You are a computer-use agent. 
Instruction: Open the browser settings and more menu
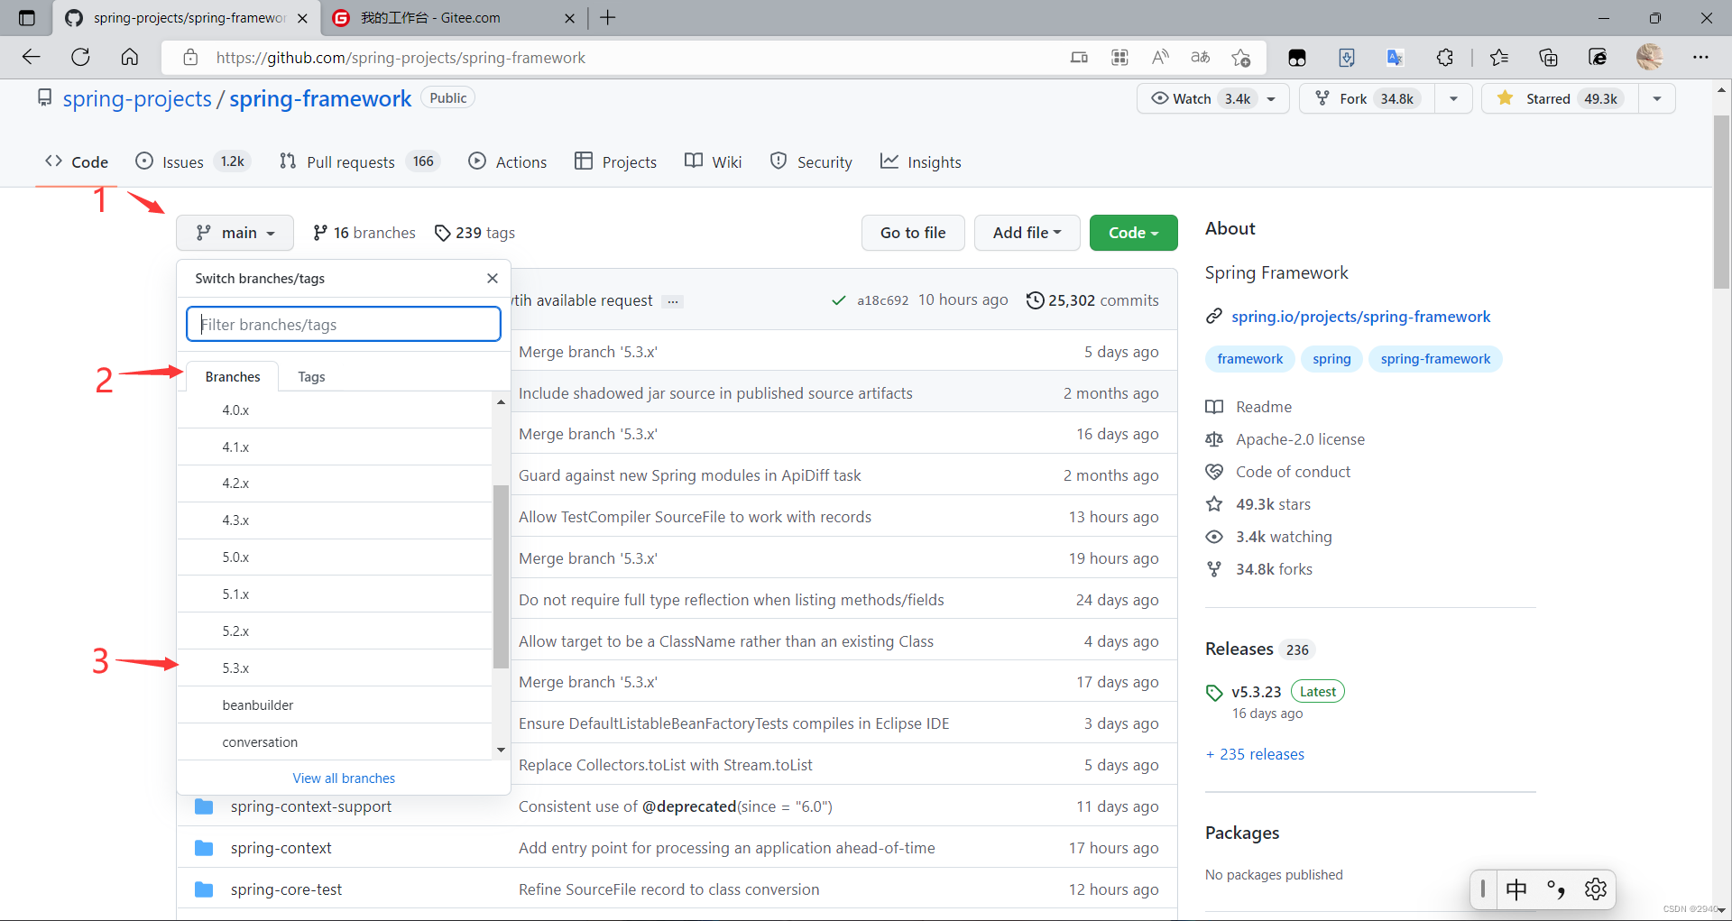[1700, 57]
